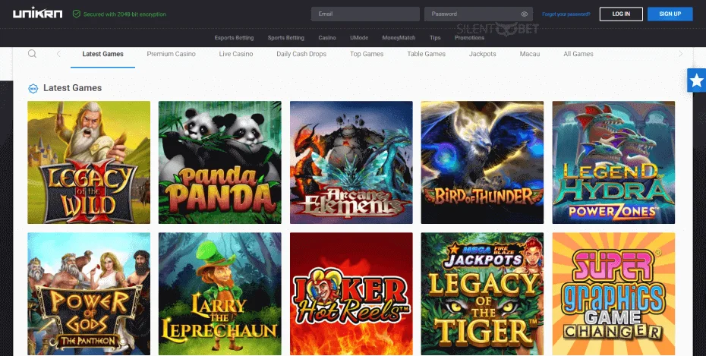Click the Latest Games section heading

72,88
